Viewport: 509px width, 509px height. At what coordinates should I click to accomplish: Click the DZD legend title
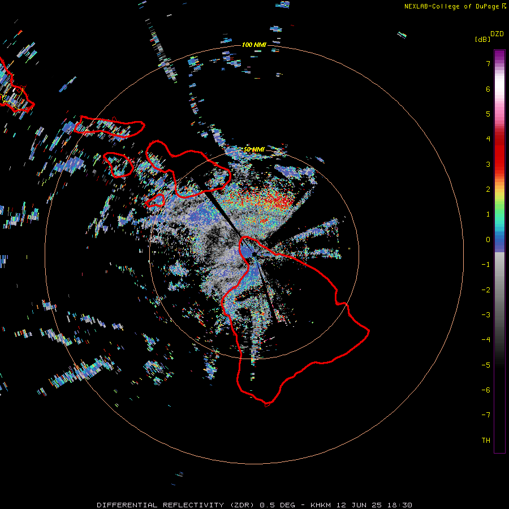tap(497, 33)
